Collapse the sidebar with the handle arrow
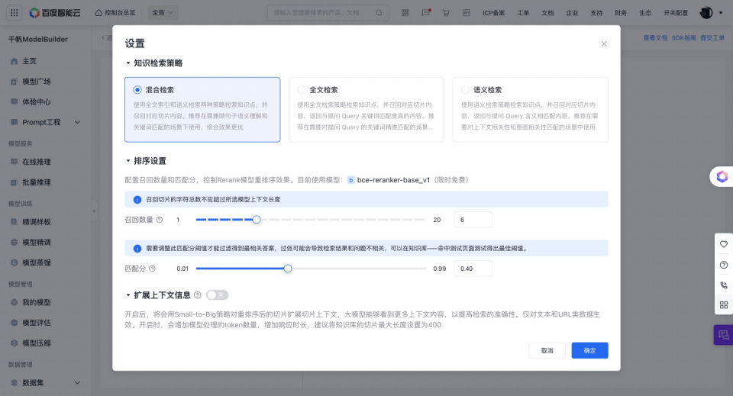 95,211
